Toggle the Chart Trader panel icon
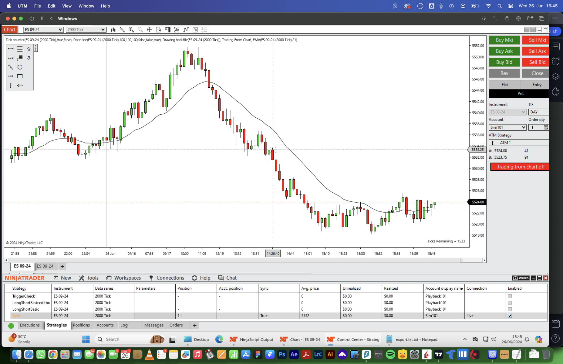 coord(168,29)
